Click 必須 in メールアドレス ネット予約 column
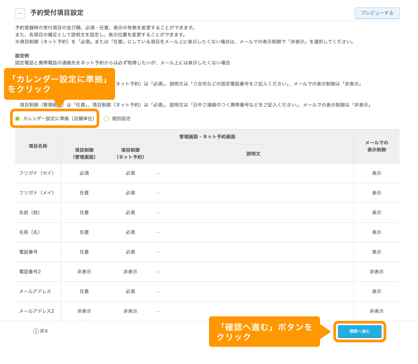The image size is (418, 364). tap(130, 291)
